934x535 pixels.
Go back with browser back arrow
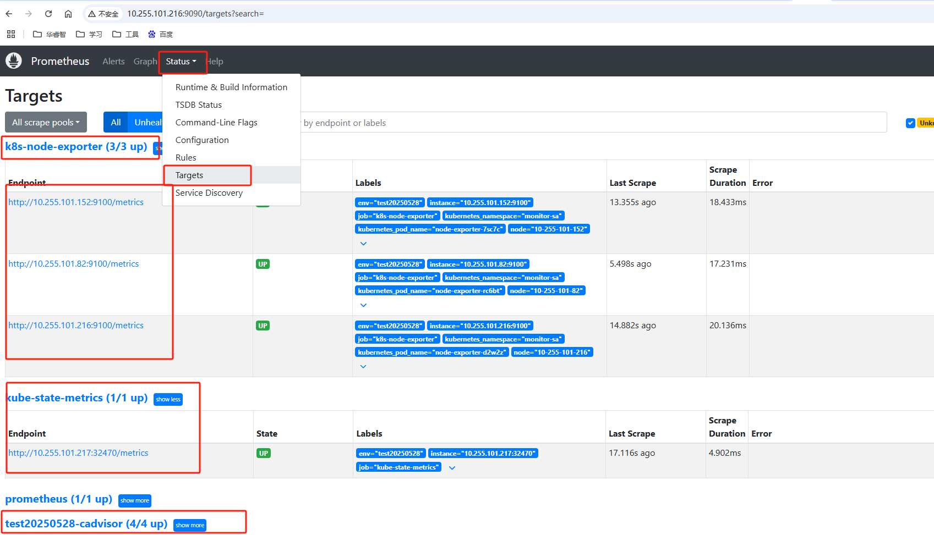pyautogui.click(x=9, y=14)
